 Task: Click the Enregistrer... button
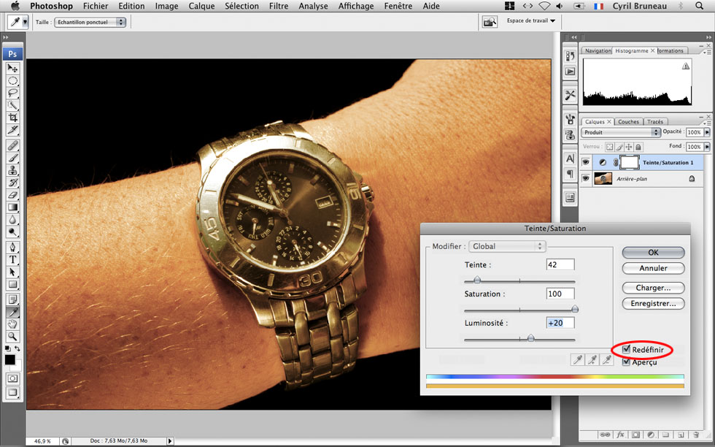tap(654, 304)
